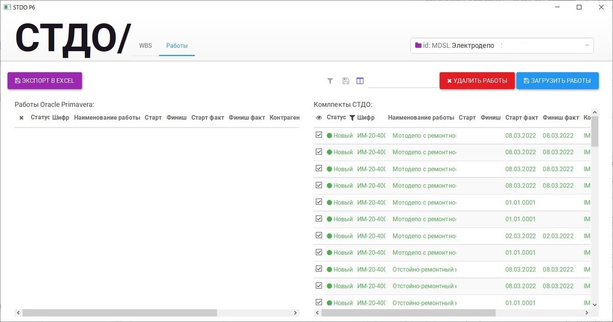
Task: Click the Финиш header in the Primavera table
Action: coord(177,117)
